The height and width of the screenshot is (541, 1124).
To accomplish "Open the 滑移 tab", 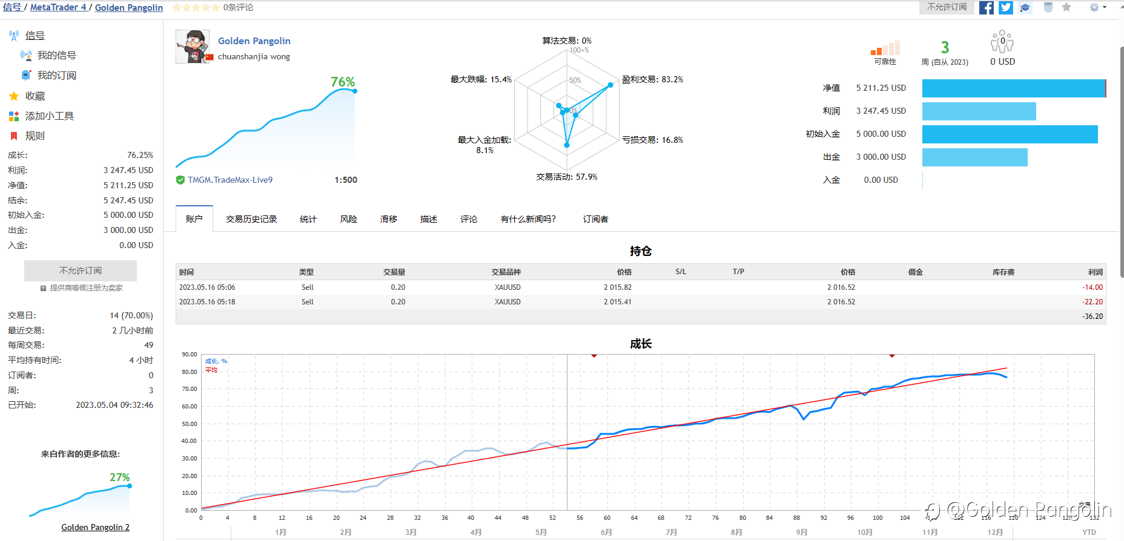I will point(389,219).
